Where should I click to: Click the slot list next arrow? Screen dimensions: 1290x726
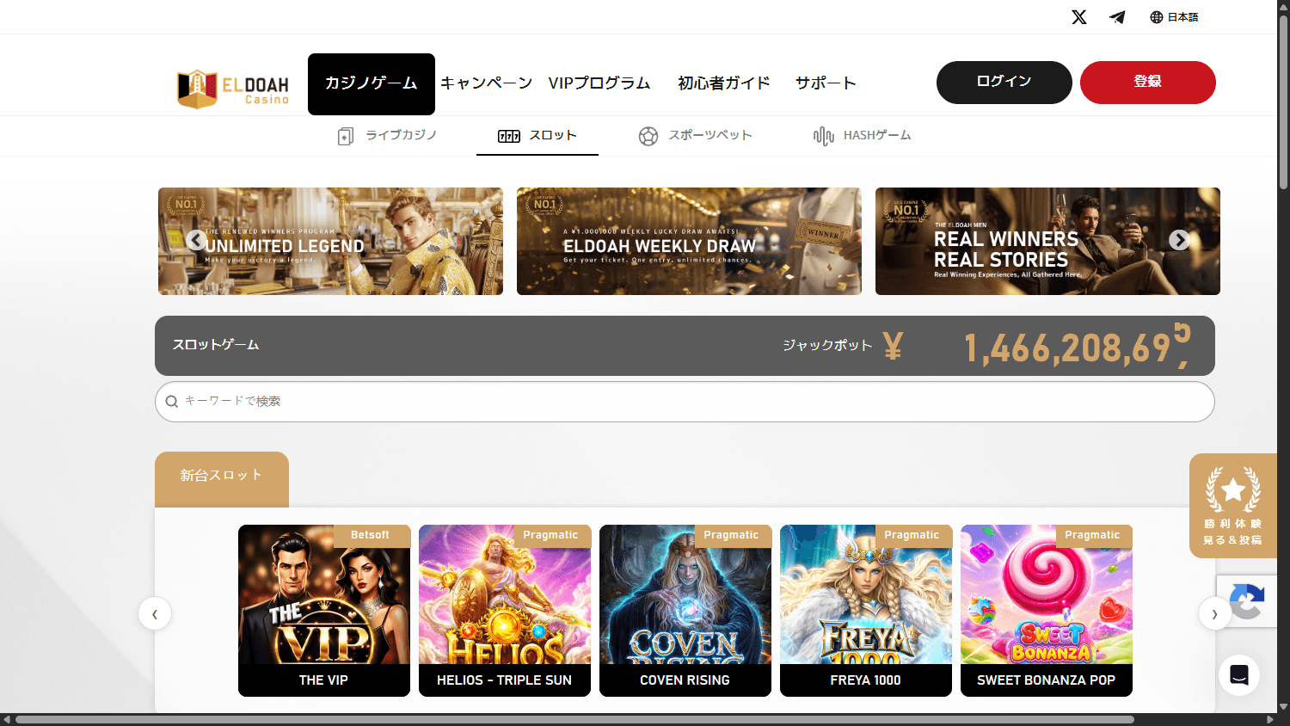1214,613
